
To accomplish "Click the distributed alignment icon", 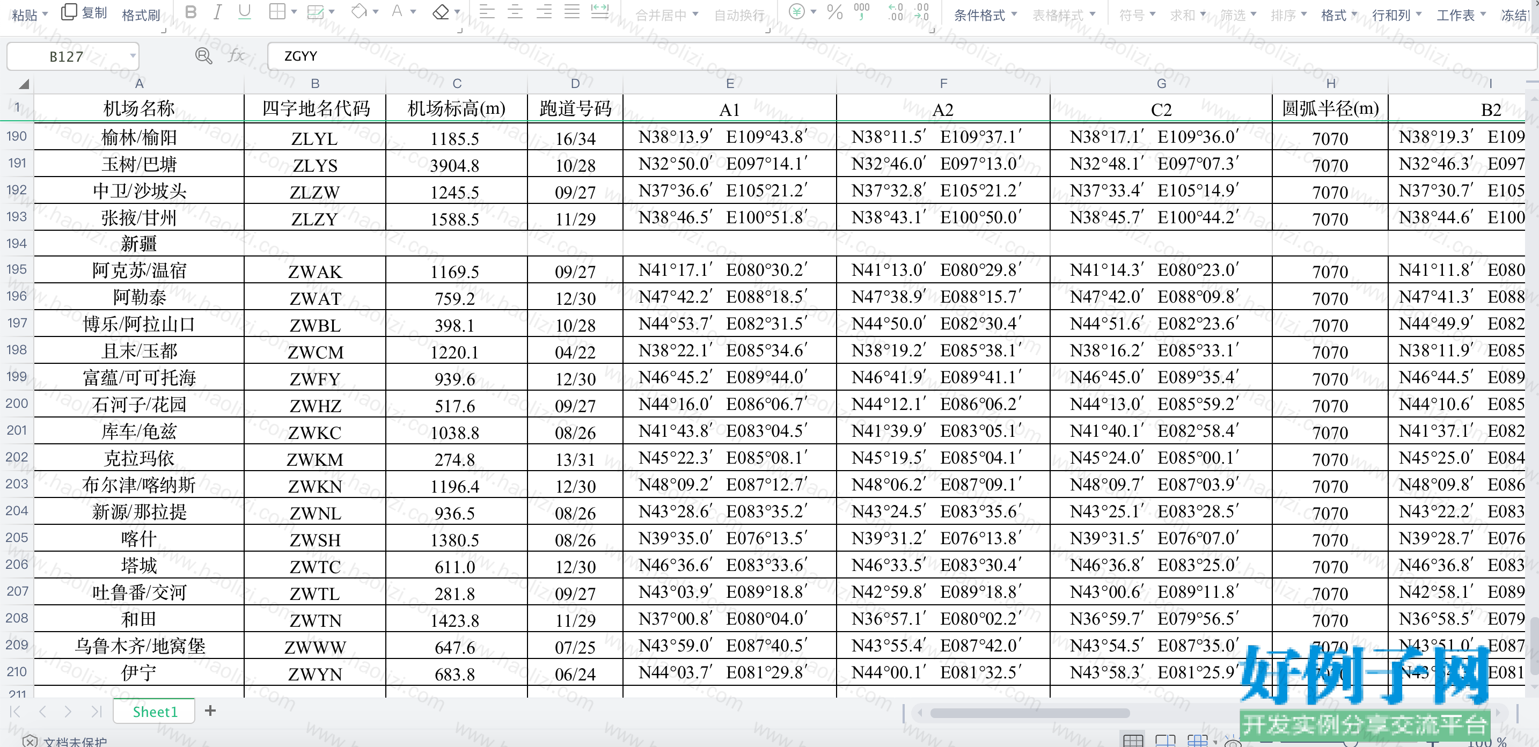I will (600, 12).
